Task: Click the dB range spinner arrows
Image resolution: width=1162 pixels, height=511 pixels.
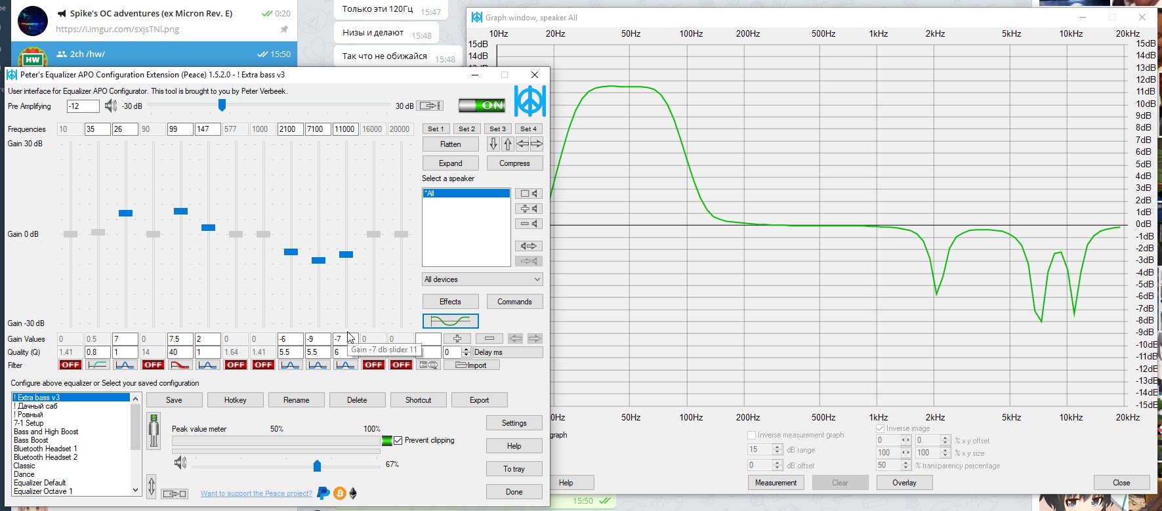Action: tap(778, 449)
